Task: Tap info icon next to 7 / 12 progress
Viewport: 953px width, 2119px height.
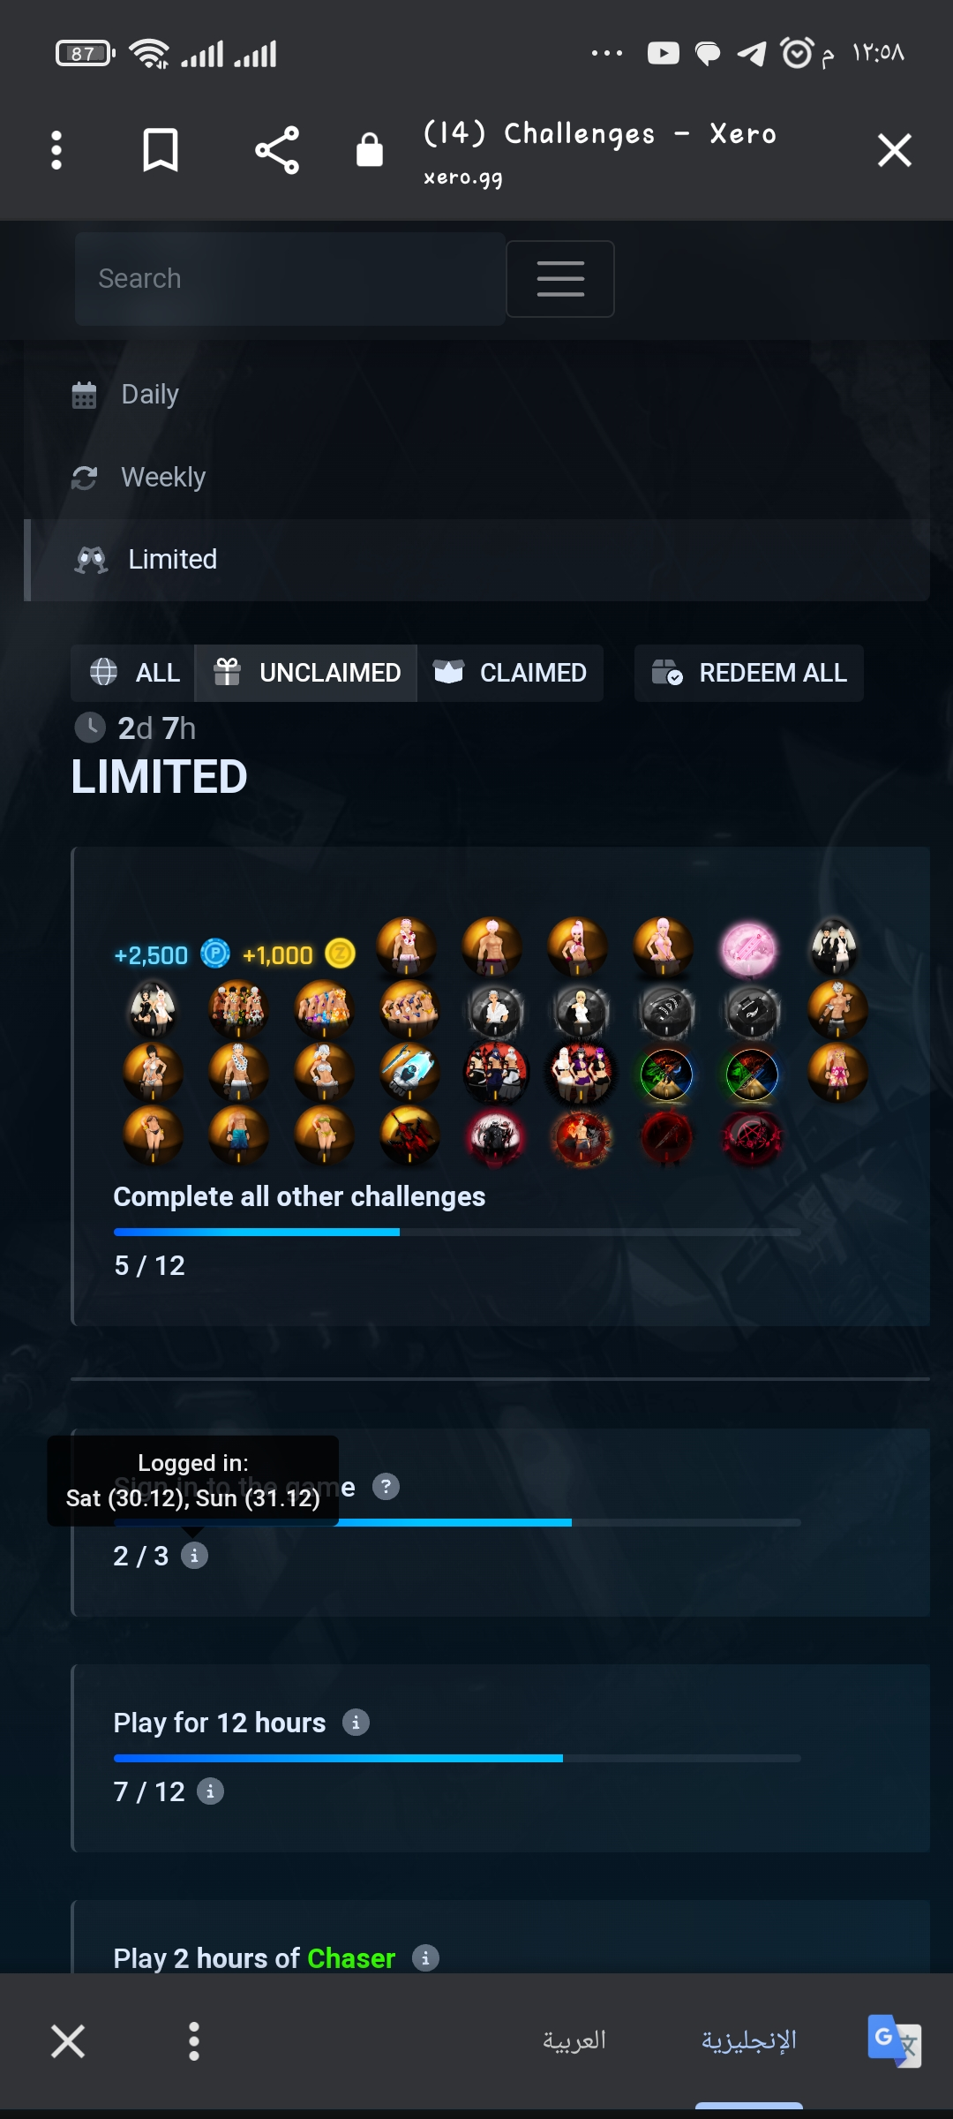Action: pos(210,1791)
